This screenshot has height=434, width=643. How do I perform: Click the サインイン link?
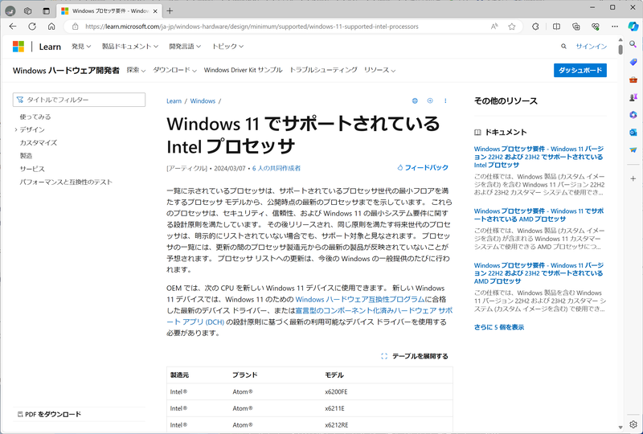592,47
